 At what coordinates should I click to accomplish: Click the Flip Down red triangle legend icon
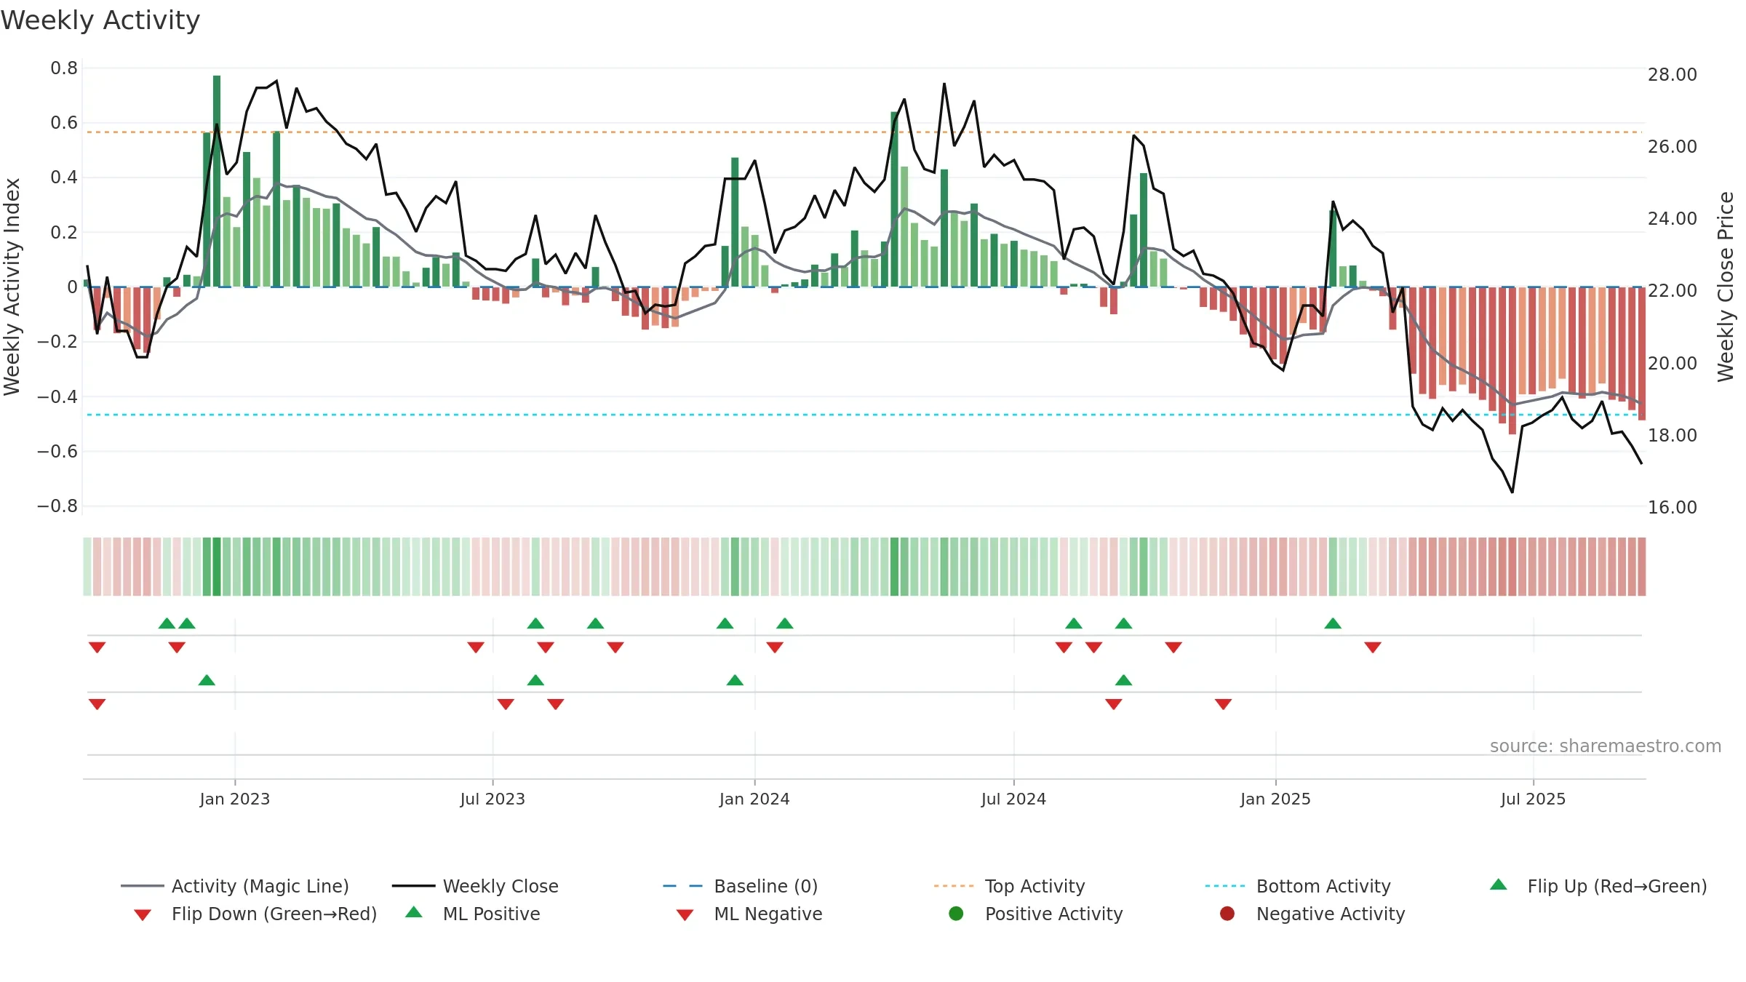(143, 915)
